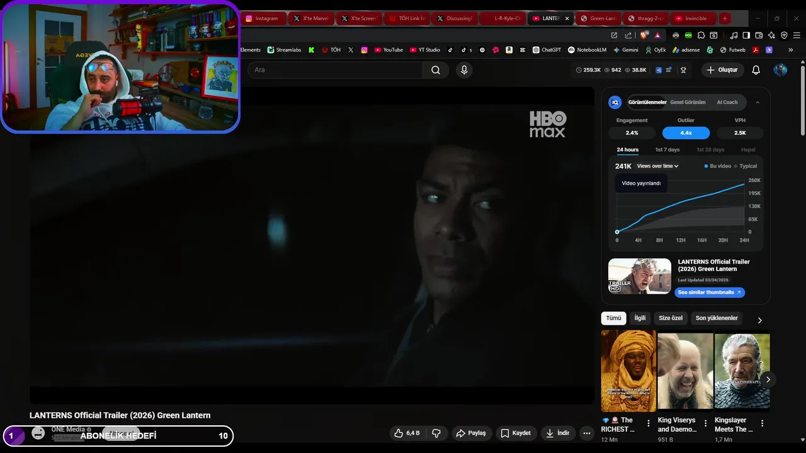Collapse the vidIQ panel with the chevron
806x453 pixels.
(758, 102)
